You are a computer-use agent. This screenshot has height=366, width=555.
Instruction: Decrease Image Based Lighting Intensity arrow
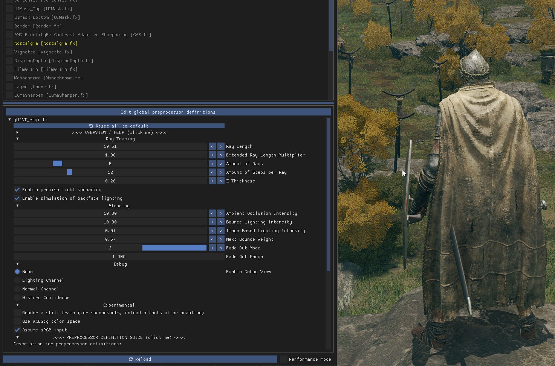coord(212,231)
